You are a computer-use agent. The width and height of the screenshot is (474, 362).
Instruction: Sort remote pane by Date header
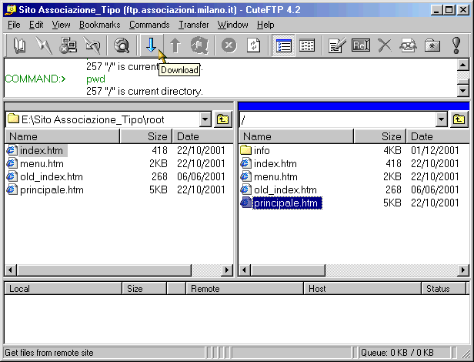tap(438, 136)
